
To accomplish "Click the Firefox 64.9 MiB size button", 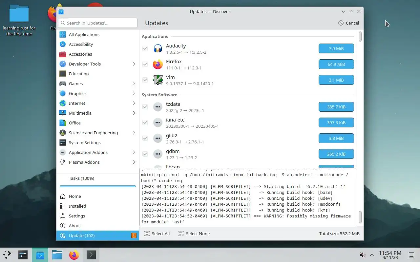I will pos(336,64).
